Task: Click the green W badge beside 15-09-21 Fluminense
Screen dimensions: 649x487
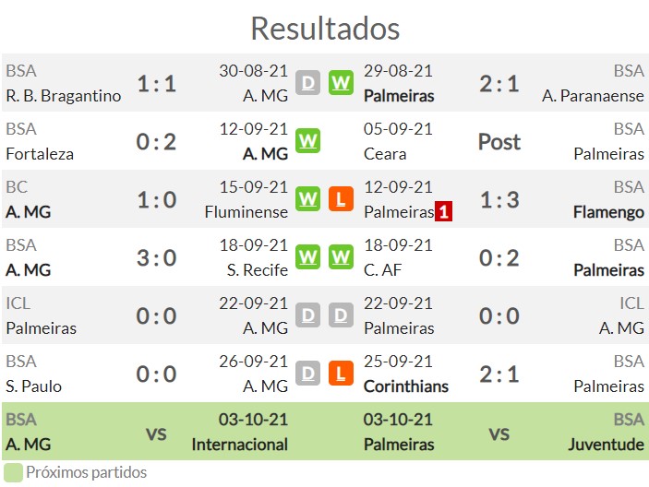Action: (308, 199)
